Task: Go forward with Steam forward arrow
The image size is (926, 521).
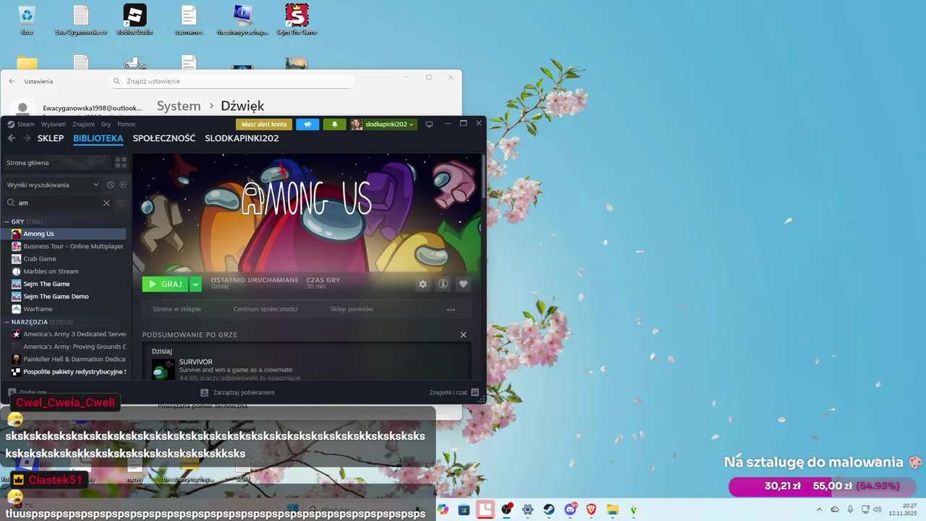Action: (x=27, y=138)
